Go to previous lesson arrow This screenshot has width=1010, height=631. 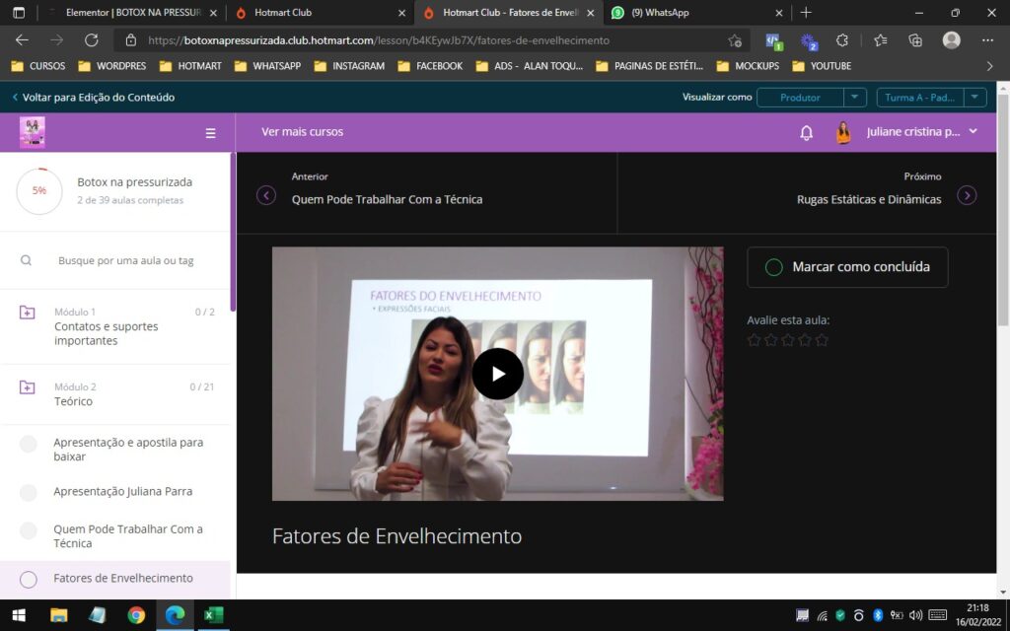point(265,195)
